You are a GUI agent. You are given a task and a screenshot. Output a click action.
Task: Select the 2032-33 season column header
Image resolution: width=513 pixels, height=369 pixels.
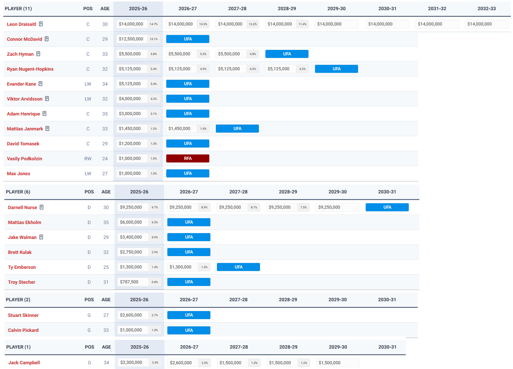pyautogui.click(x=487, y=9)
